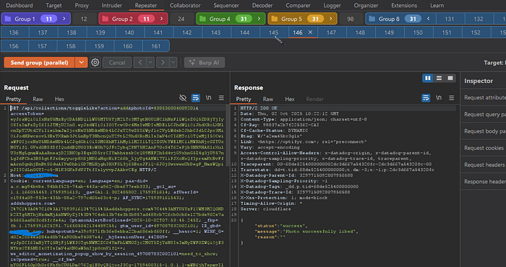Viewport: 506px width, 267px height.
Task: Open the Logger tab
Action: (332, 6)
